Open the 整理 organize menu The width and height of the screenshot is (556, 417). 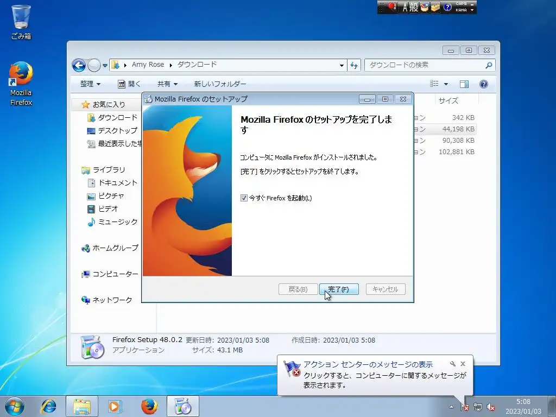pyautogui.click(x=90, y=84)
